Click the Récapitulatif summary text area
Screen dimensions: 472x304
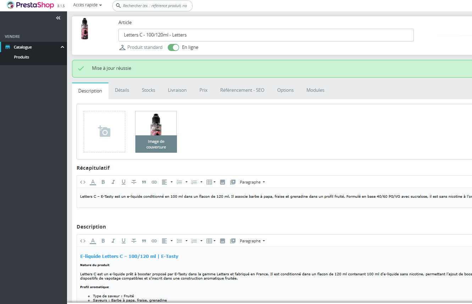274,198
